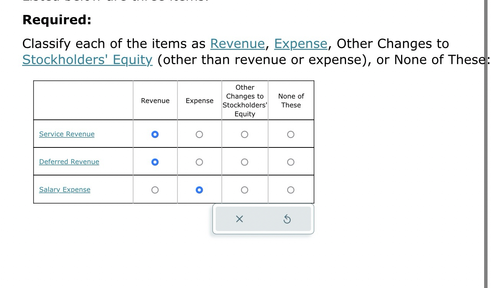Screen dimensions: 491x288
Task: Open the Salary Expense item link
Action: tap(65, 189)
